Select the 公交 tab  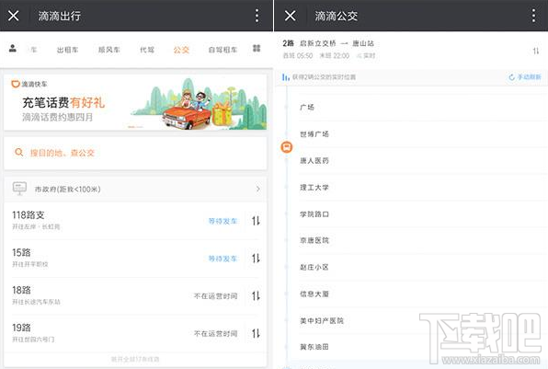point(181,50)
